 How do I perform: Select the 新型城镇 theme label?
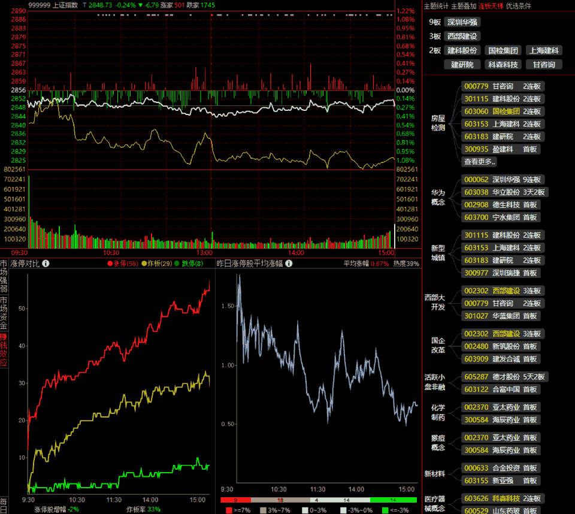438,253
